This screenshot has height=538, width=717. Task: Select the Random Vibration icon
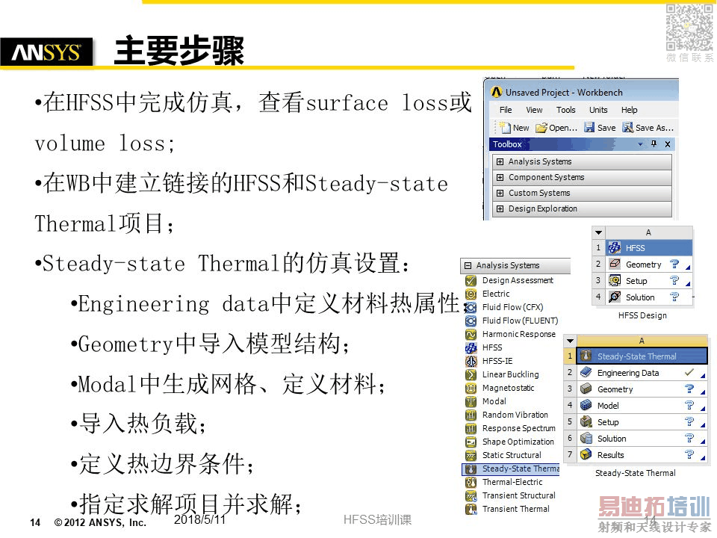(x=471, y=415)
